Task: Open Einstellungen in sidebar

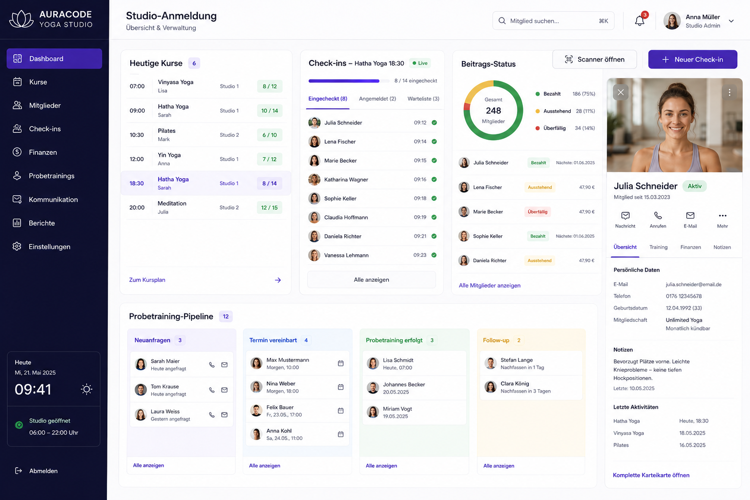Action: [54, 247]
